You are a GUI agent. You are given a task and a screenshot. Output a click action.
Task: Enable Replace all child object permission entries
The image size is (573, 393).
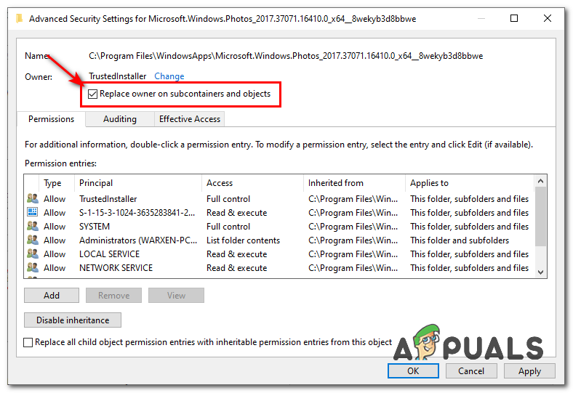coord(29,342)
